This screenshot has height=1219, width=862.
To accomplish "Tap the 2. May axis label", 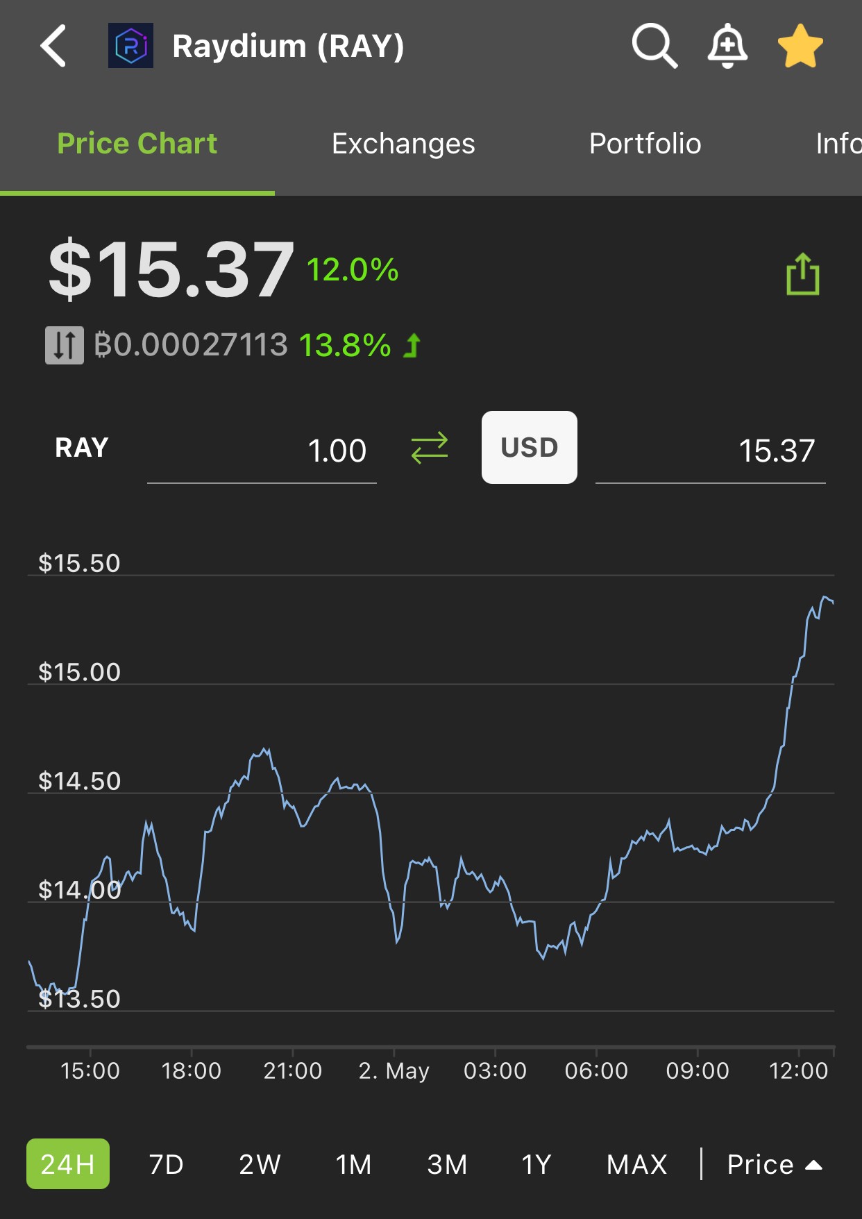I will (x=394, y=1070).
